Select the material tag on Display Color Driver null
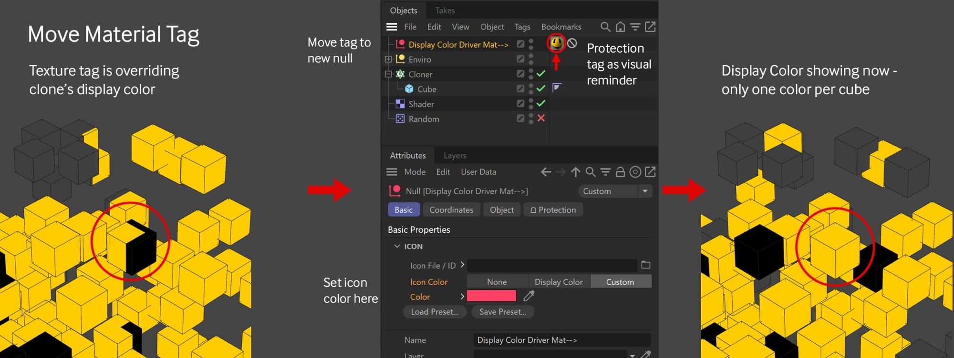Image resolution: width=954 pixels, height=358 pixels. 556,43
